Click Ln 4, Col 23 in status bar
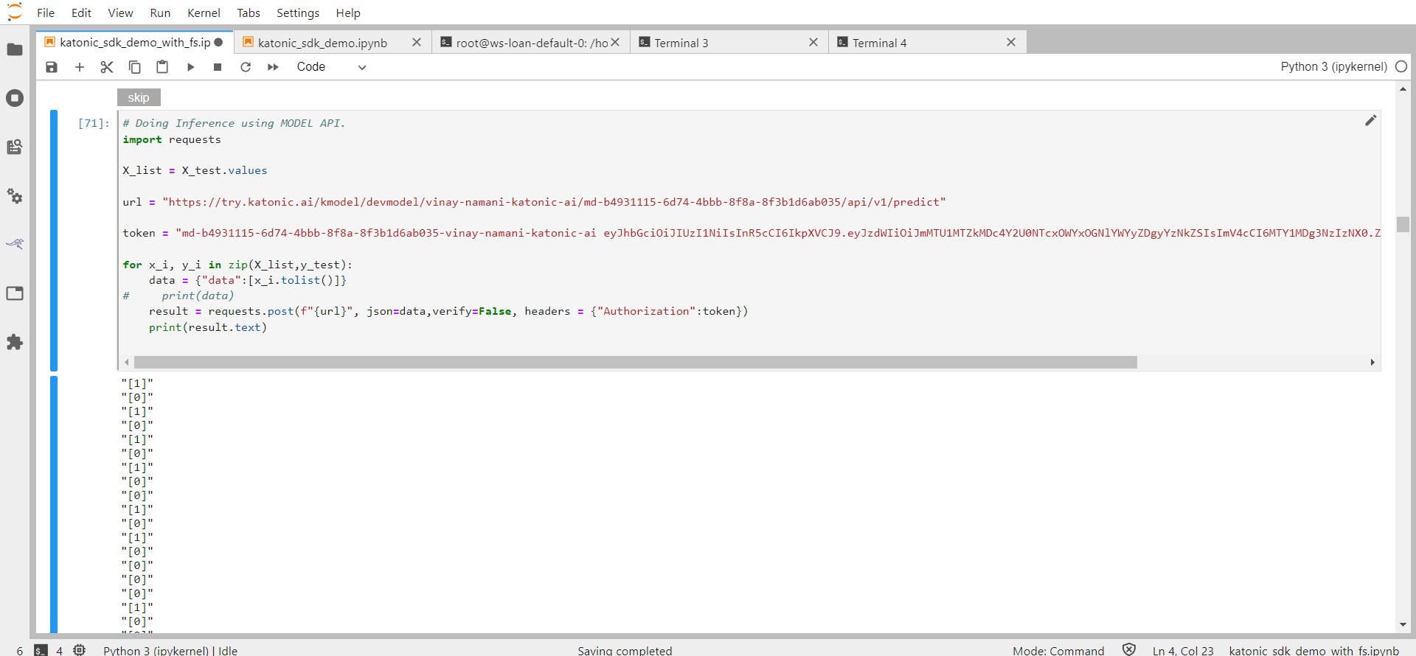Screen dimensions: 1416x656 [x=1183, y=650]
